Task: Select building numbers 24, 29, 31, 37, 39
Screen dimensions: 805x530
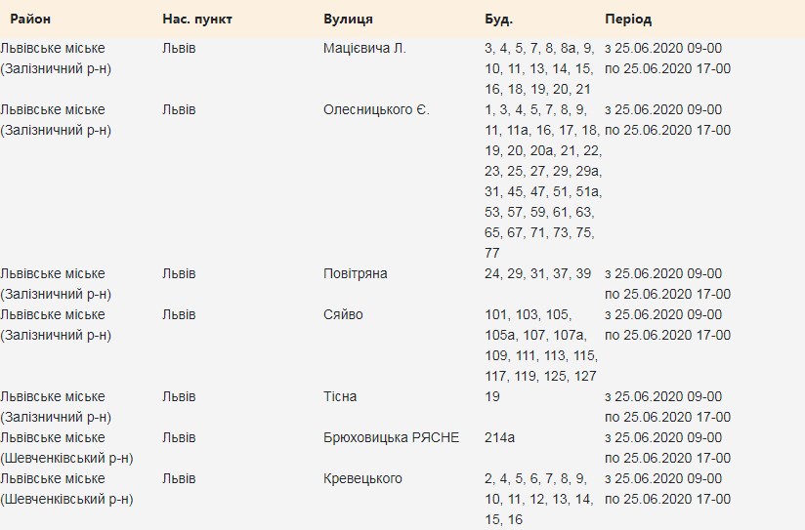Action: [537, 273]
